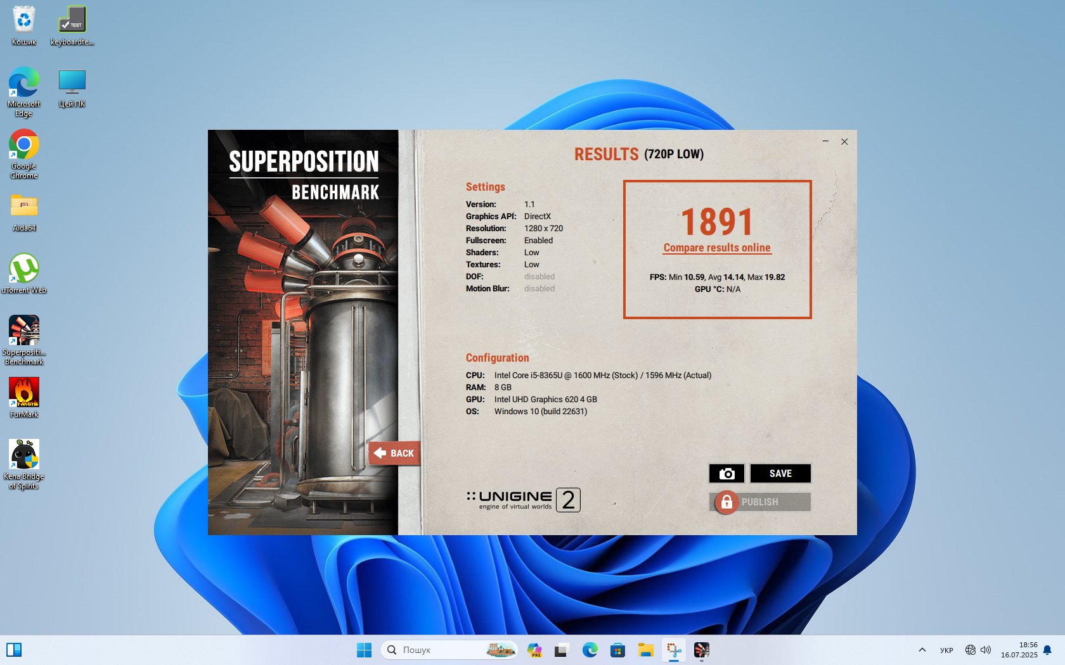
Task: Click the locked PUBLISH button
Action: (759, 502)
